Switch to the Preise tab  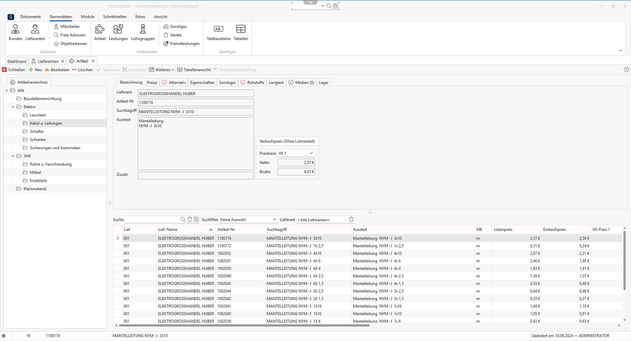click(152, 83)
